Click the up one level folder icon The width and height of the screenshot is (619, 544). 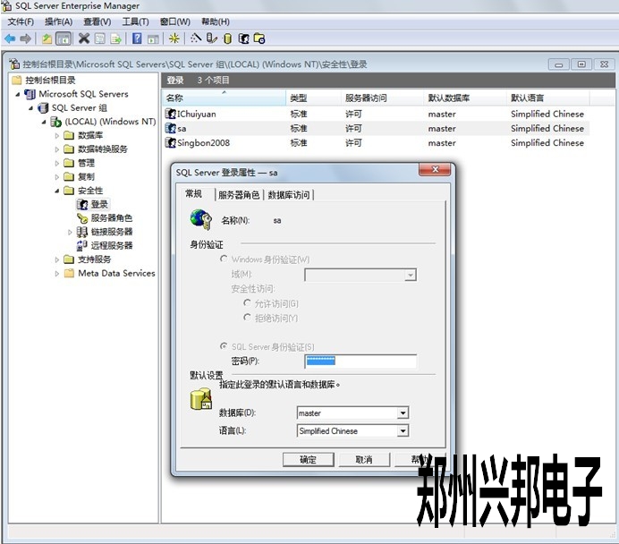point(47,38)
